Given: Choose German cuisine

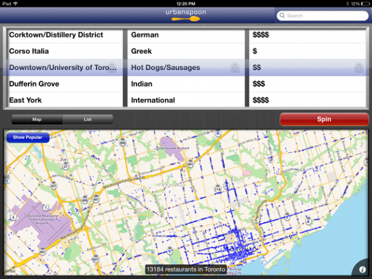Looking at the screenshot, I should pos(186,35).
